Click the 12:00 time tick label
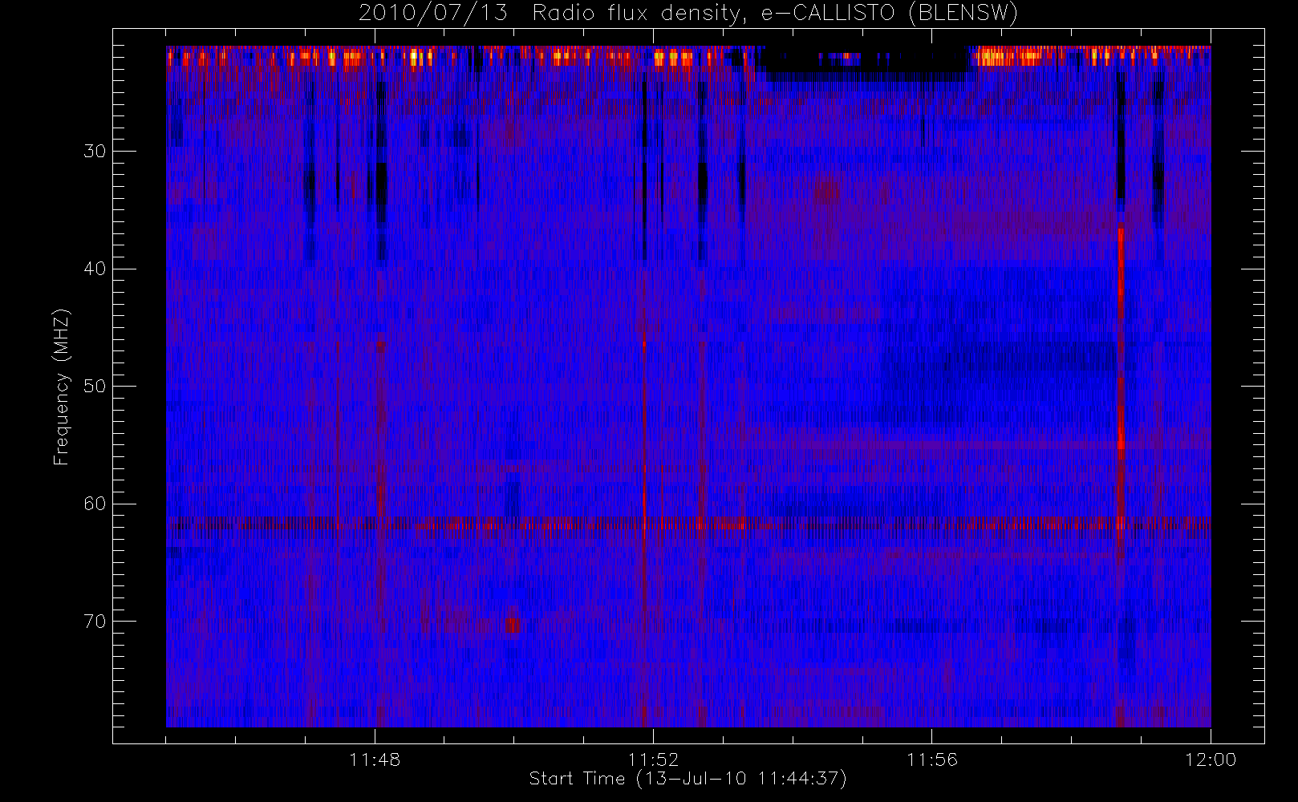The height and width of the screenshot is (802, 1298). pos(1211,759)
